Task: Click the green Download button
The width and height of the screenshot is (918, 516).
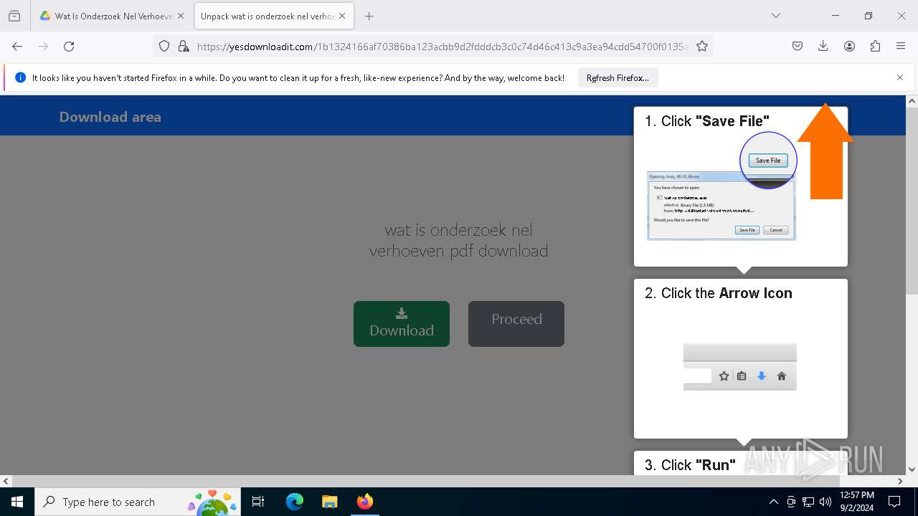Action: click(402, 324)
